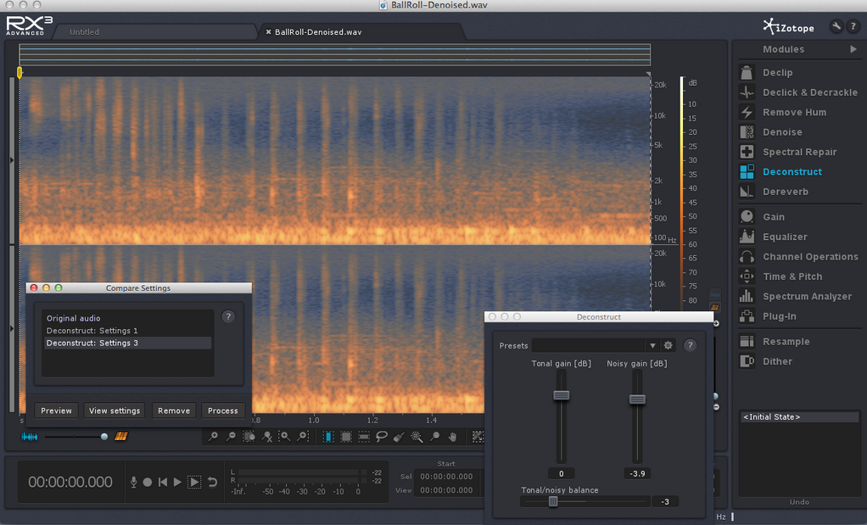This screenshot has height=525, width=867.
Task: Select the lasso selection tool
Action: pos(382,437)
